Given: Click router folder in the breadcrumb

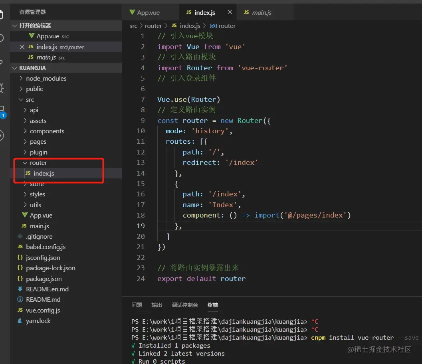Looking at the screenshot, I should coord(153,26).
